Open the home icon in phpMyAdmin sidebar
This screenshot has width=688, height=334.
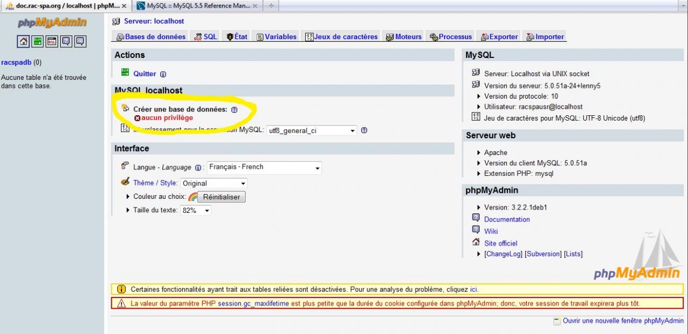(23, 41)
